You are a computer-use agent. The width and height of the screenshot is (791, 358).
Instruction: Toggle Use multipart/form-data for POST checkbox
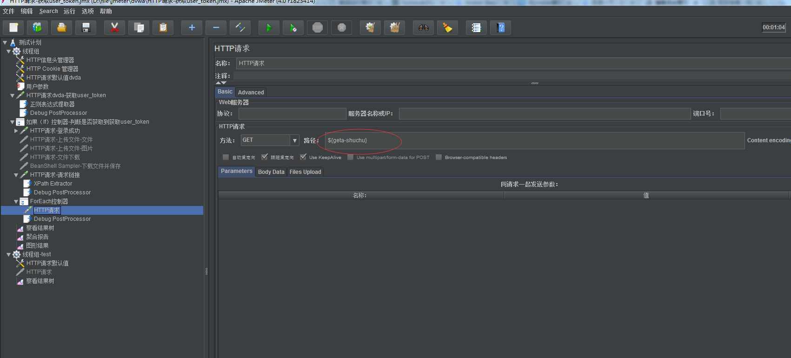[x=350, y=157]
